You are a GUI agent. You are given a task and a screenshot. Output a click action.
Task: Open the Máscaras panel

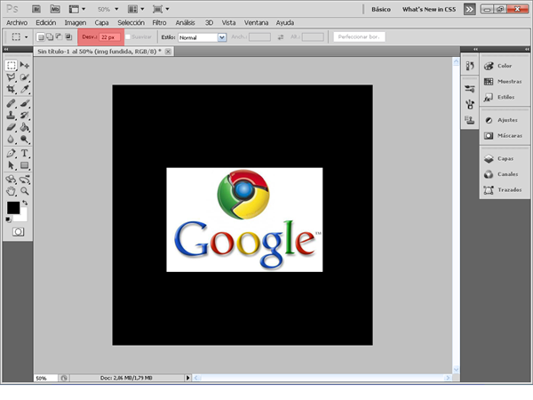pos(504,135)
